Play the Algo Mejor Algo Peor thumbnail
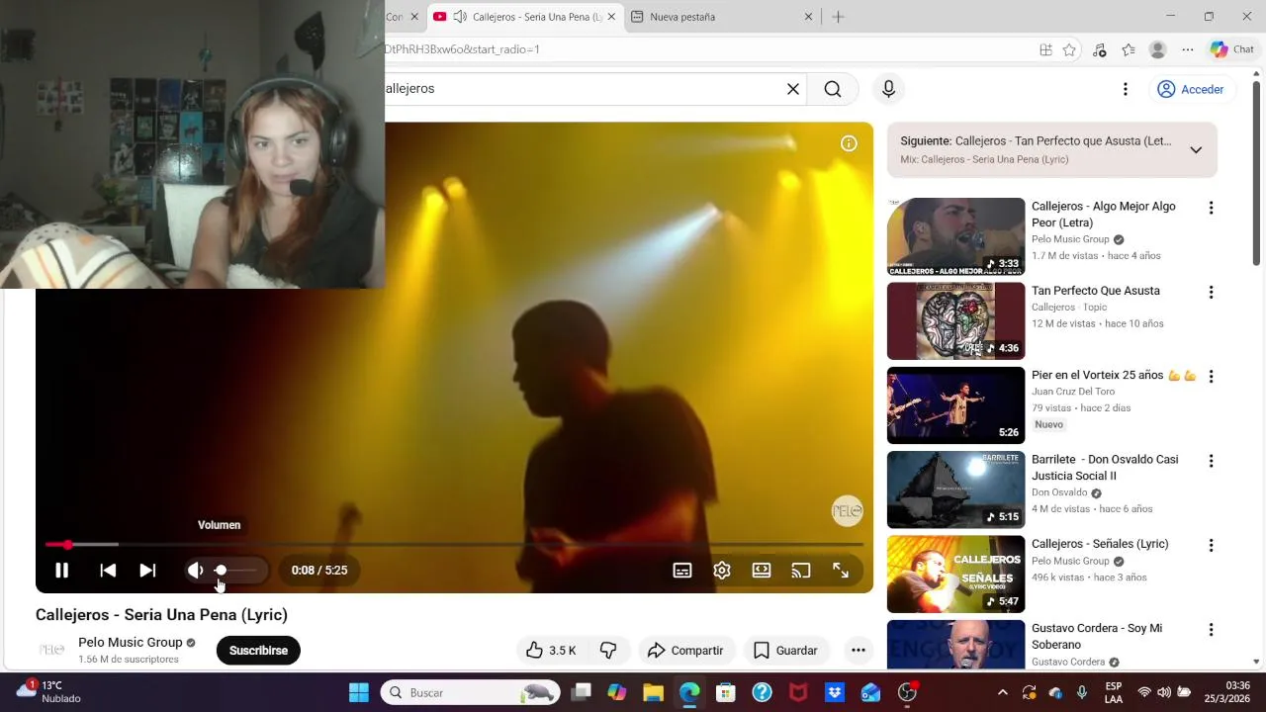 pos(955,236)
